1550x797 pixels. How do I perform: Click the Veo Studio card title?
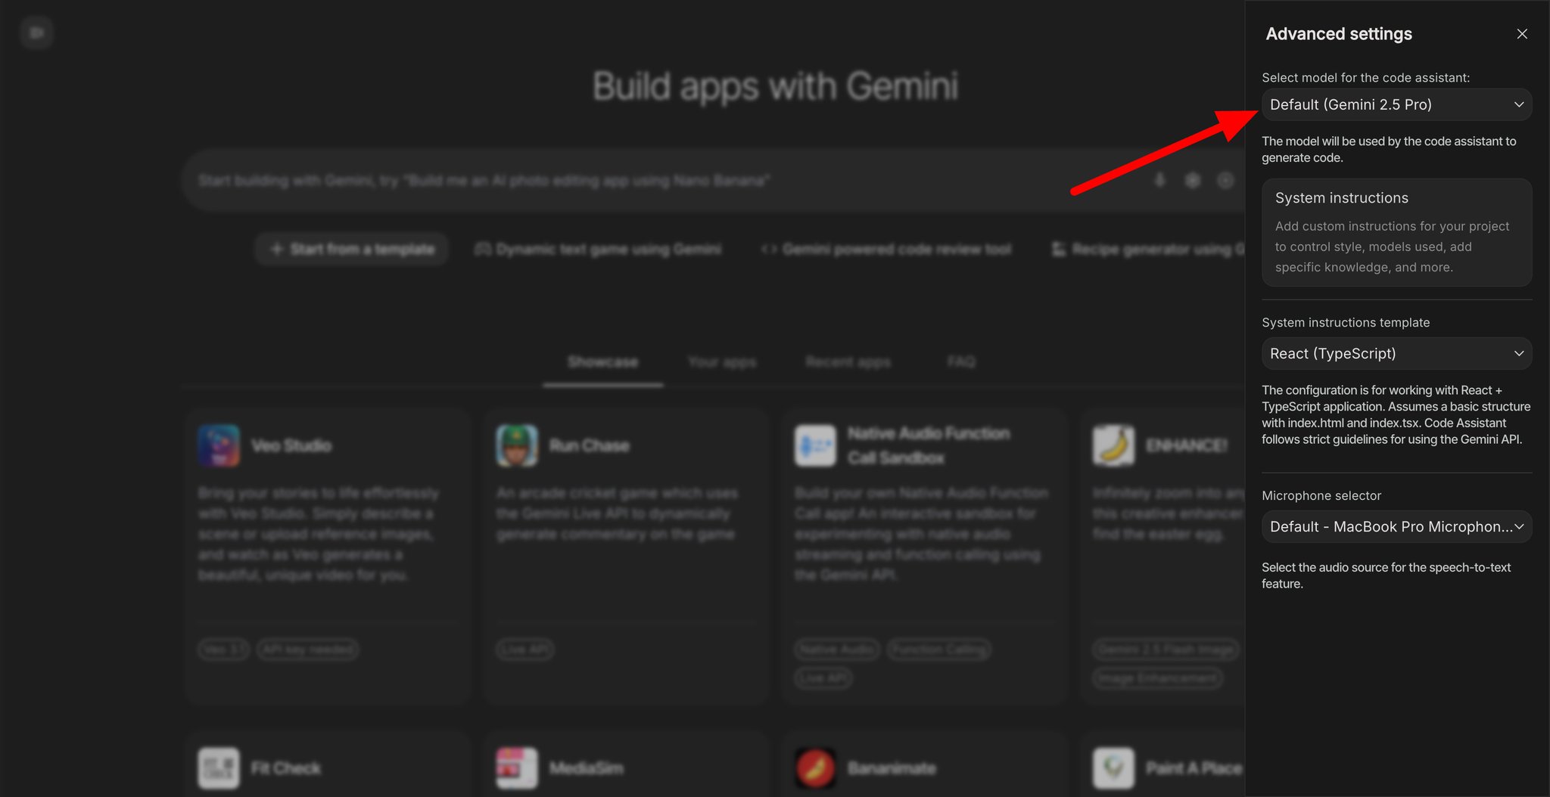tap(291, 445)
